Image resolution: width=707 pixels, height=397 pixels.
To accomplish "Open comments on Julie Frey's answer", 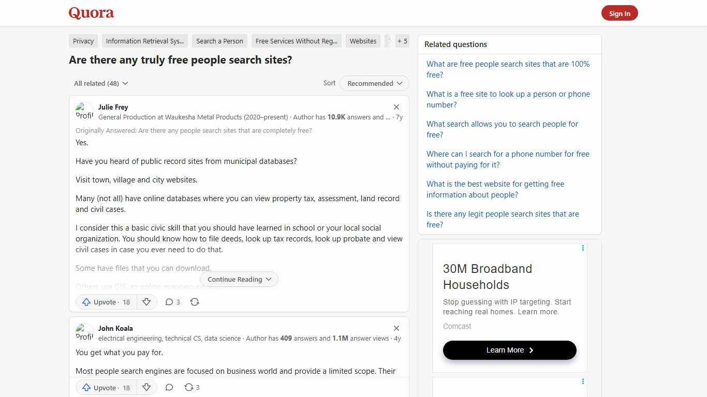I will [172, 302].
